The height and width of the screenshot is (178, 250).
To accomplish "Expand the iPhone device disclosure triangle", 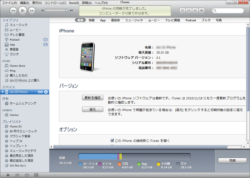I will click(x=3, y=92).
